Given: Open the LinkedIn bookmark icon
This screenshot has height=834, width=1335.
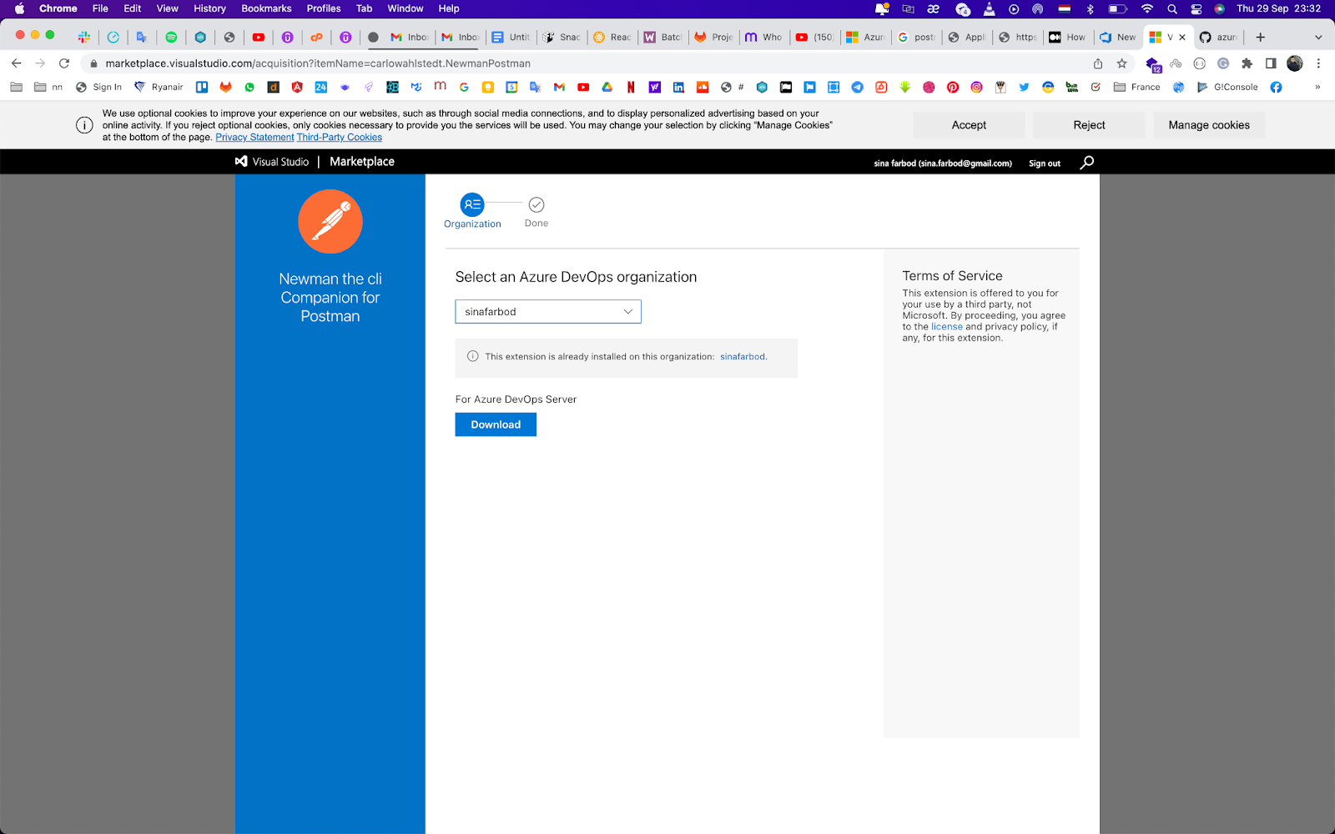Looking at the screenshot, I should coord(678,87).
